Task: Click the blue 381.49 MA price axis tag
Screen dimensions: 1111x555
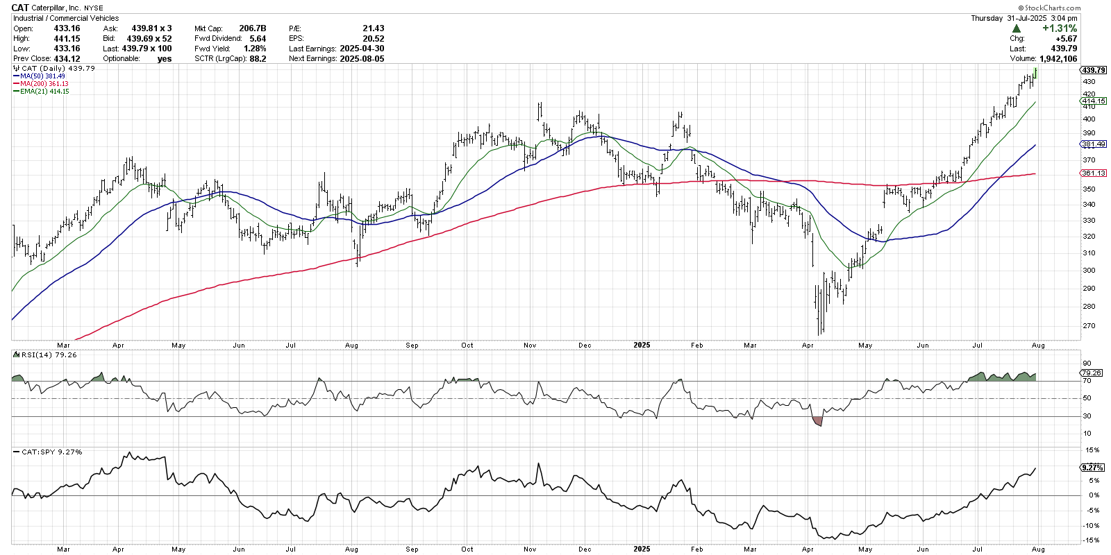Action: point(1094,144)
